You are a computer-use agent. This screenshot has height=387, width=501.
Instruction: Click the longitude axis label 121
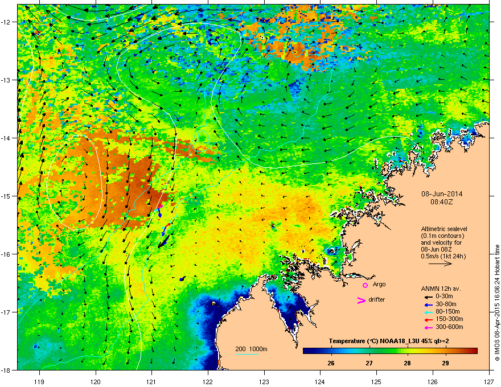tap(152, 381)
